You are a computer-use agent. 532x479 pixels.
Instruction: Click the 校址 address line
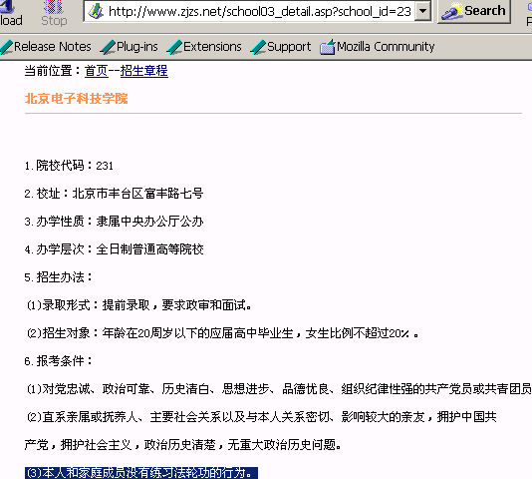(x=114, y=194)
